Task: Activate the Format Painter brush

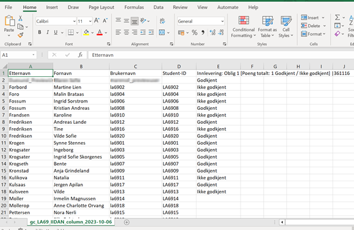Action: [x=20, y=35]
